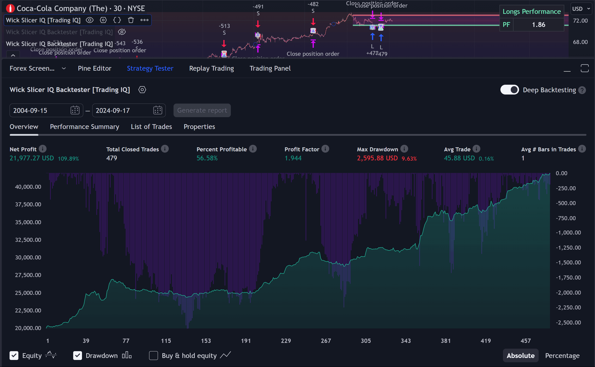The image size is (595, 367).
Task: Collapse the indicator legend with the arrow
Action: [13, 55]
